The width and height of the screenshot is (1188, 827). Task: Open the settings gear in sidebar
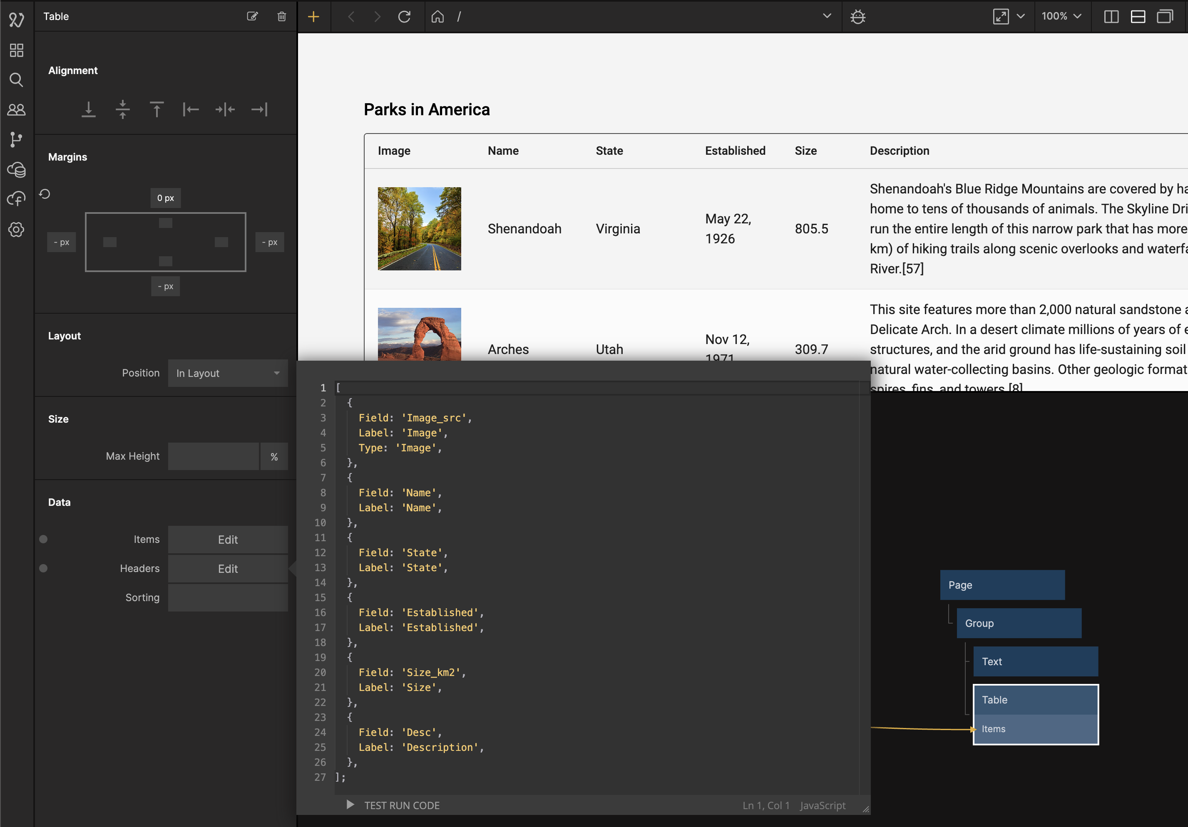tap(17, 230)
